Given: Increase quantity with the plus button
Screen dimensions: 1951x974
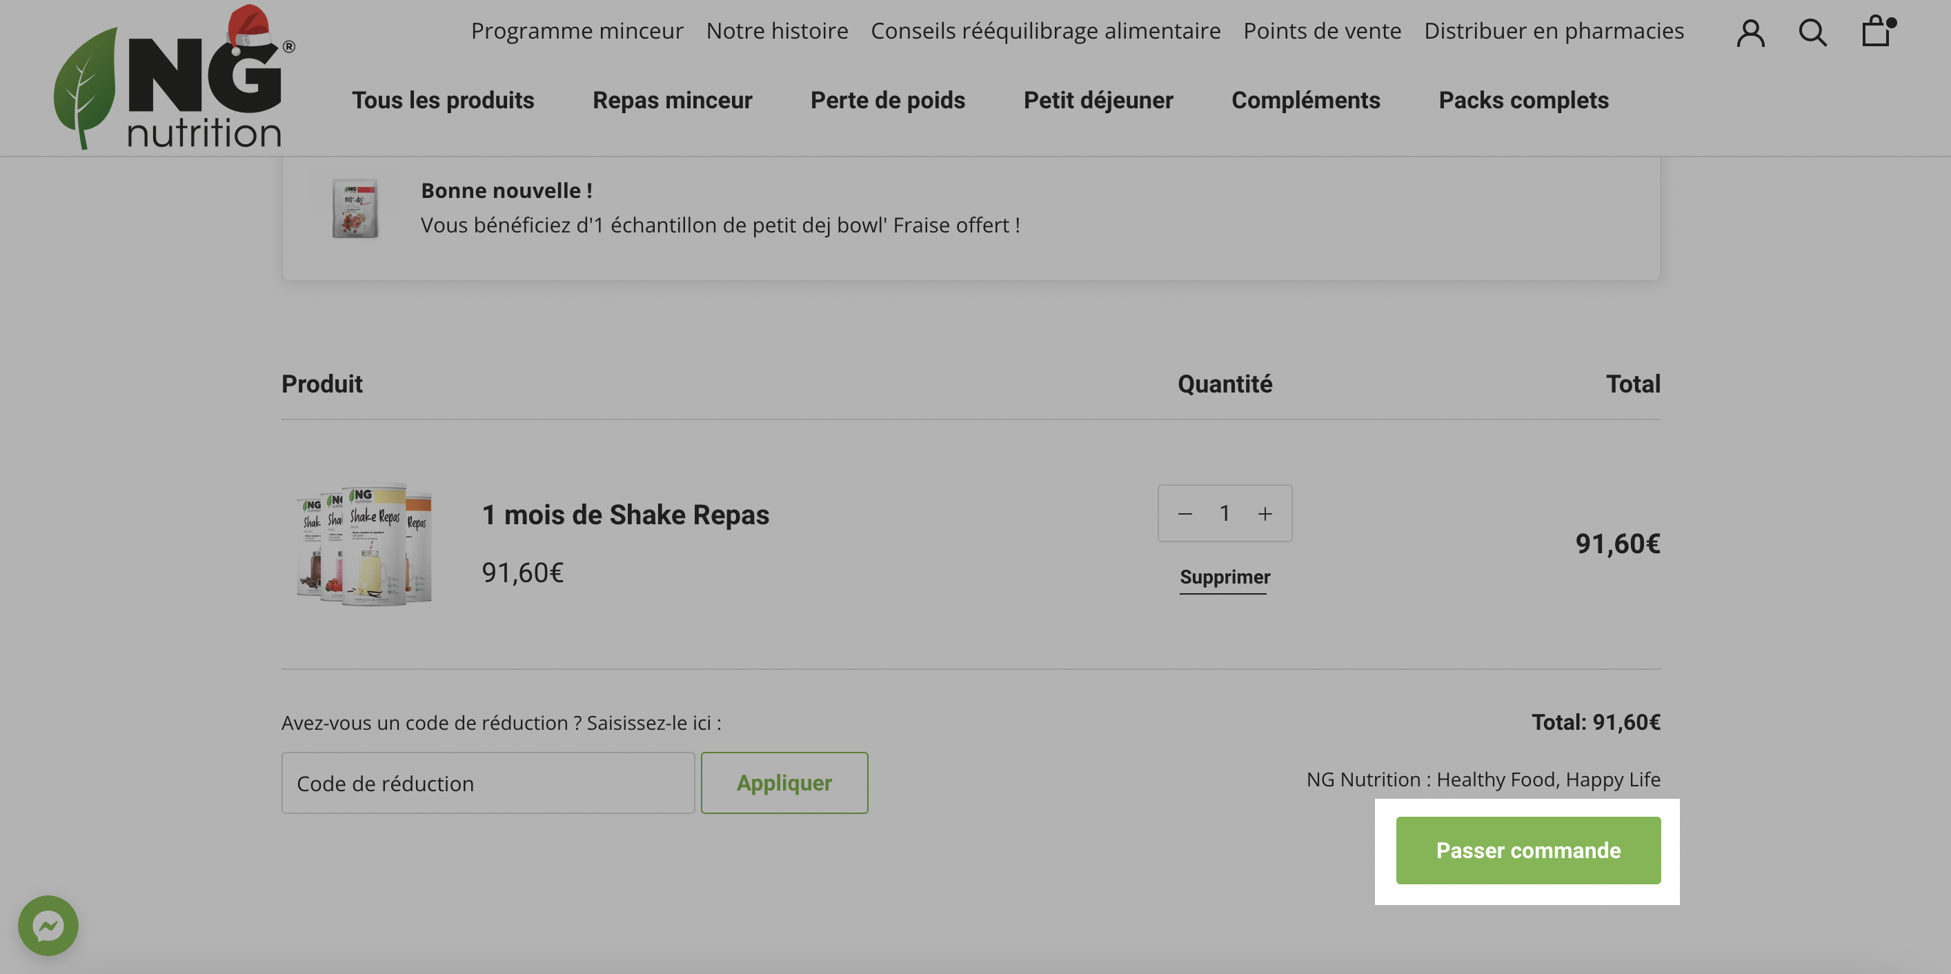Looking at the screenshot, I should click(x=1265, y=513).
